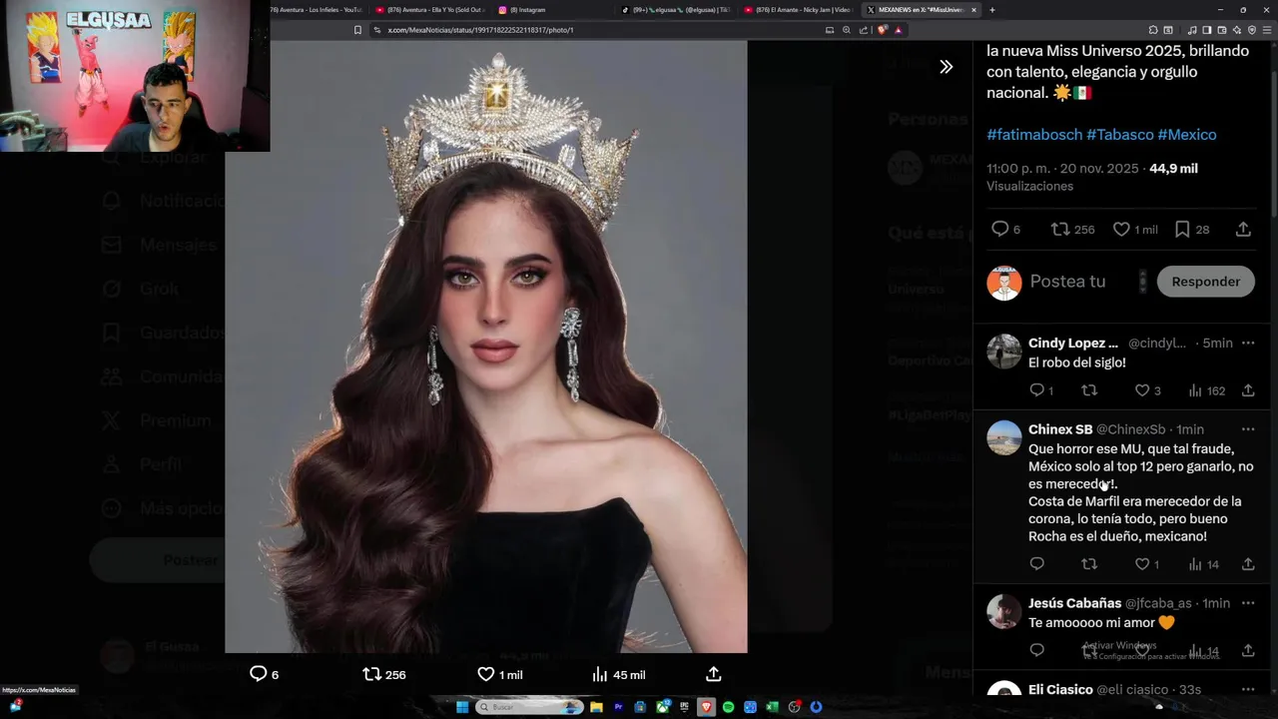This screenshot has width=1278, height=719.
Task: Open the Jesús Cabañas username link
Action: (x=1074, y=603)
